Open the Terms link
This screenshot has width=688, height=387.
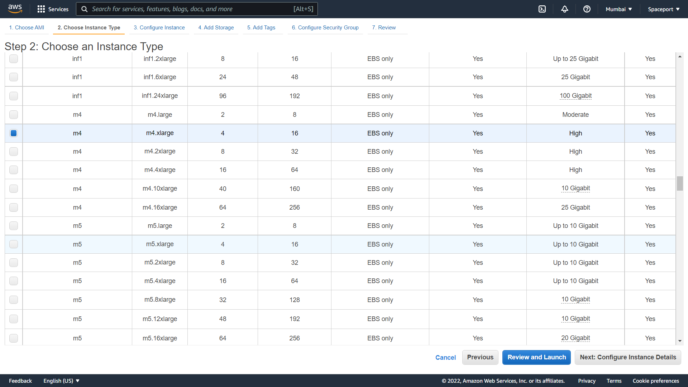coord(614,381)
